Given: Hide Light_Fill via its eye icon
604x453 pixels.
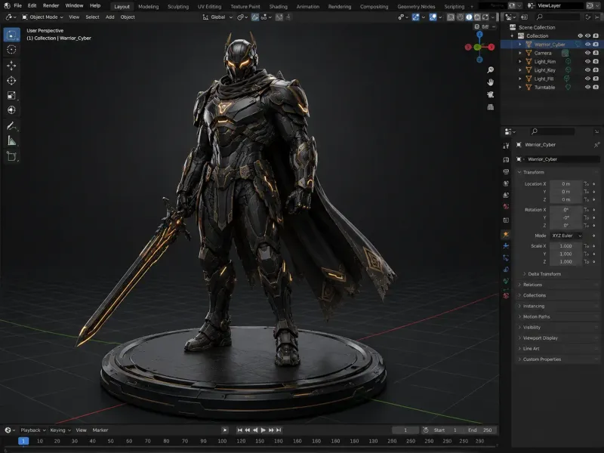Looking at the screenshot, I should 587,79.
